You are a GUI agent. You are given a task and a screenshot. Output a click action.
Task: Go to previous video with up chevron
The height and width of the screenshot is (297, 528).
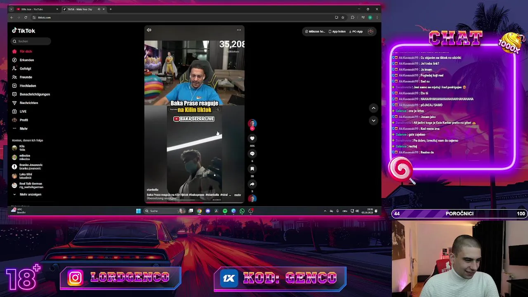coord(373,108)
